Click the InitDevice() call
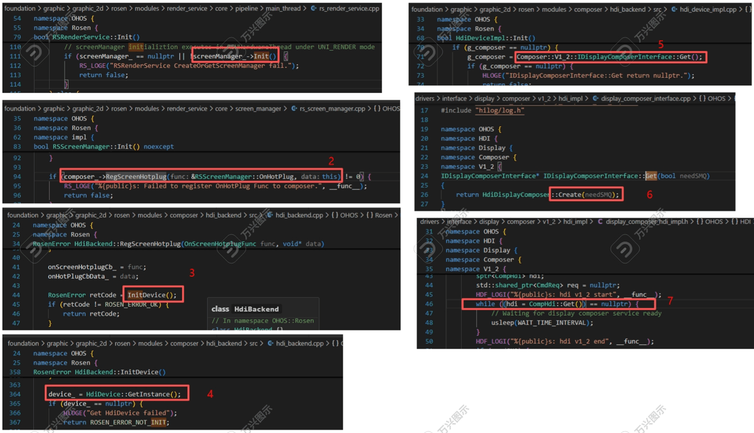The height and width of the screenshot is (433, 754). pyautogui.click(x=152, y=295)
